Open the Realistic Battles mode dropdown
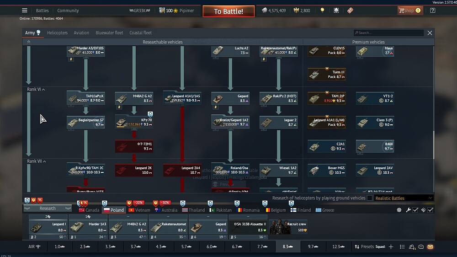Image resolution: width=457 pixels, height=257 pixels. 404,198
